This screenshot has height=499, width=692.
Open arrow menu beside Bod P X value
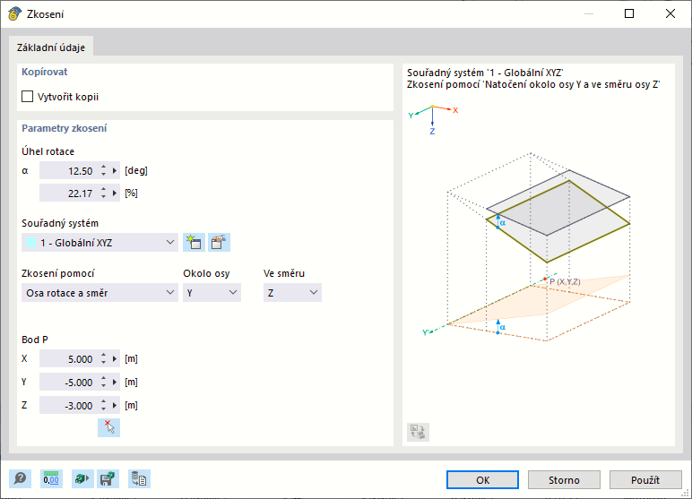click(x=115, y=359)
